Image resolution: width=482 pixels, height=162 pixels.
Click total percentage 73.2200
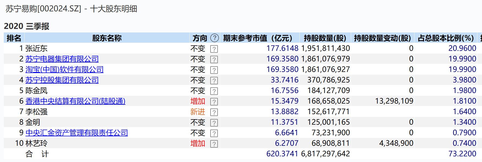coord(462,154)
